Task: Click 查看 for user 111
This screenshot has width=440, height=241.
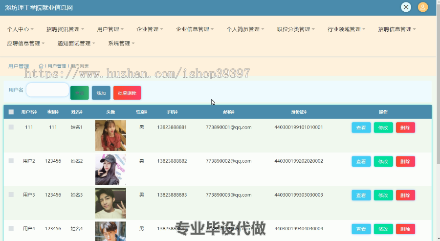Action: coord(361,128)
